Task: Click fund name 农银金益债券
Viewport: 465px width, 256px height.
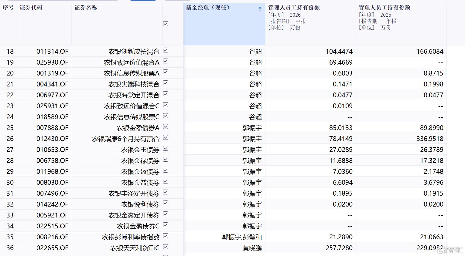Action: click(140, 183)
